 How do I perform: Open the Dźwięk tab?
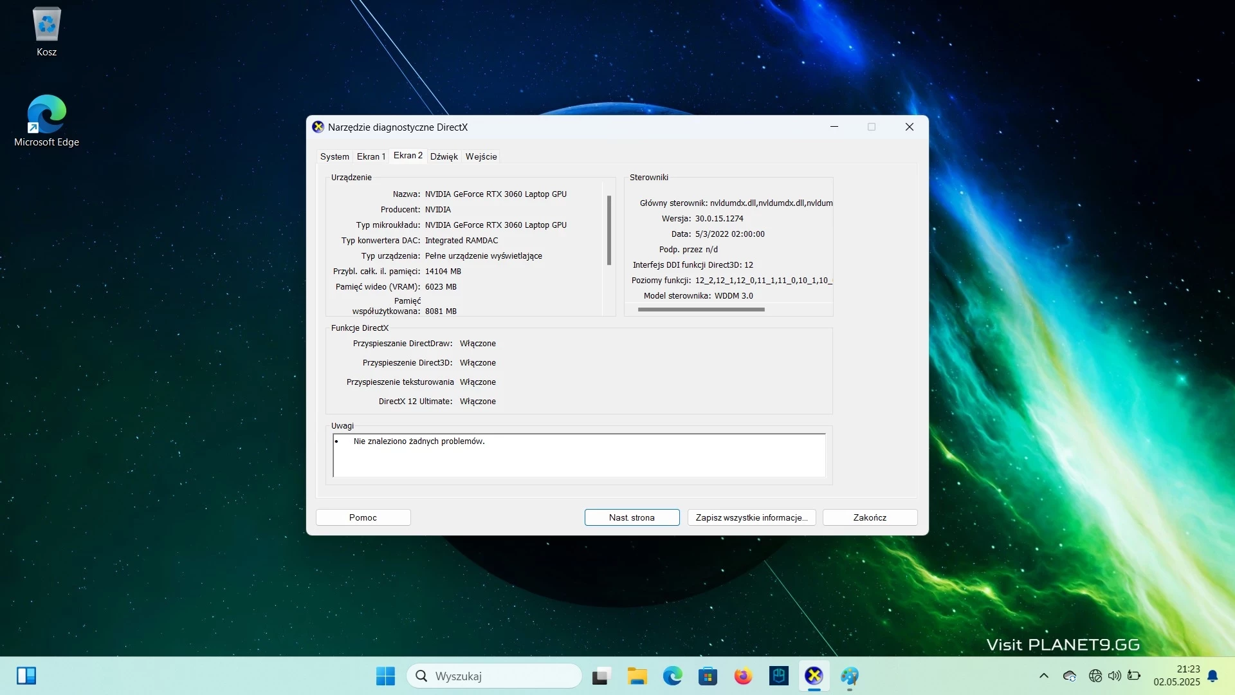444,156
